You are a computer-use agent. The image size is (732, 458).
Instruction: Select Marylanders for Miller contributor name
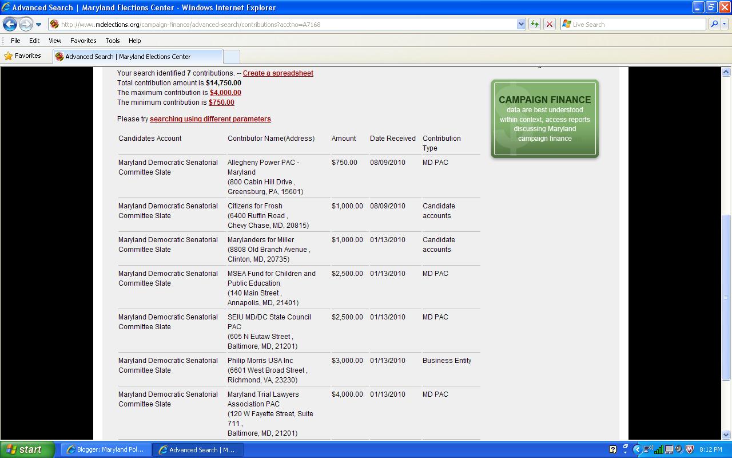pos(261,240)
